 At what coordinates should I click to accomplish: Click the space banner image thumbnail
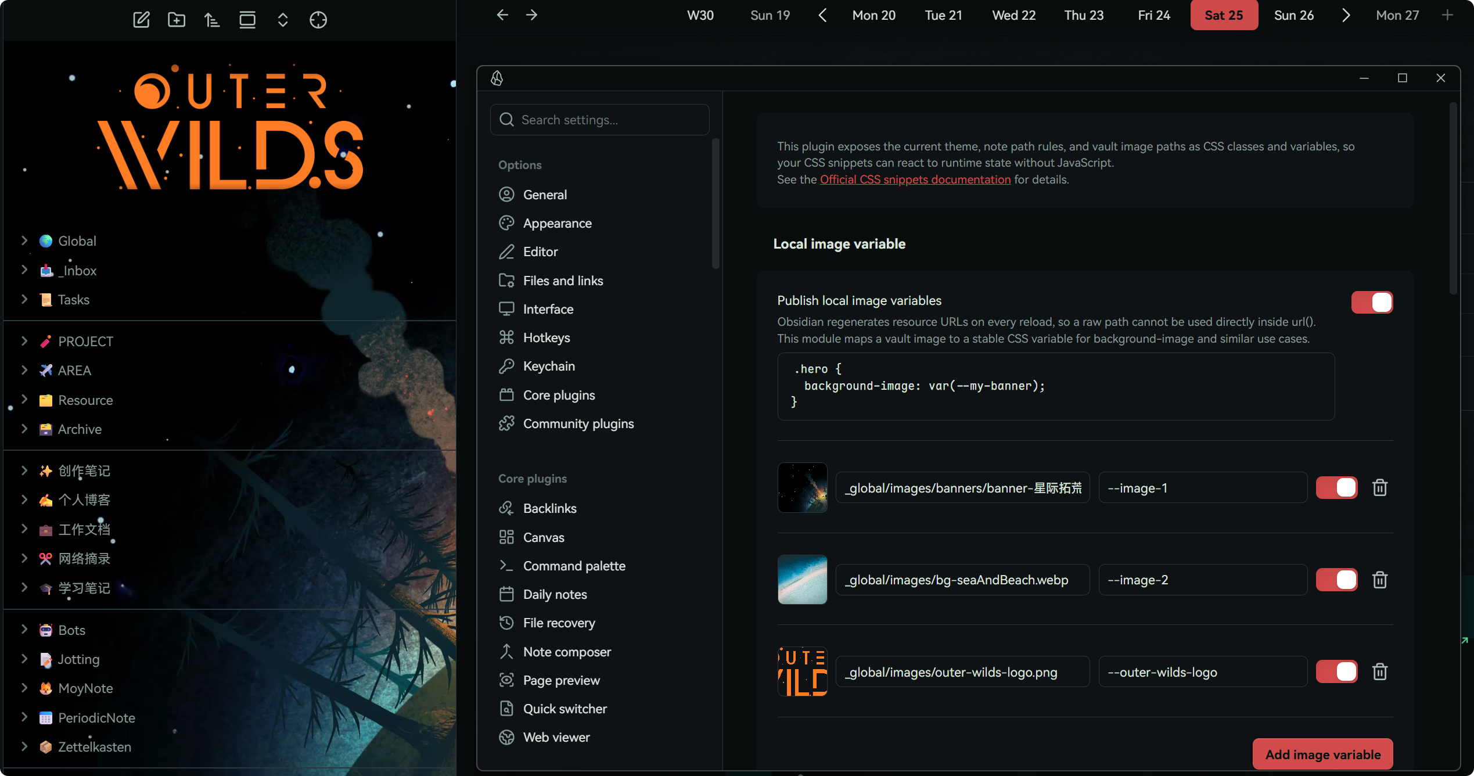(x=803, y=488)
